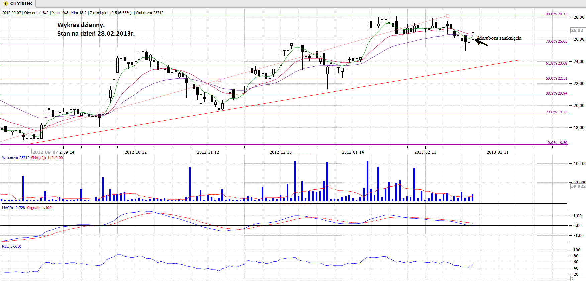Screen dimensions: 586x281
Task: Click the 18,00 price axis label
Action: coord(579,128)
